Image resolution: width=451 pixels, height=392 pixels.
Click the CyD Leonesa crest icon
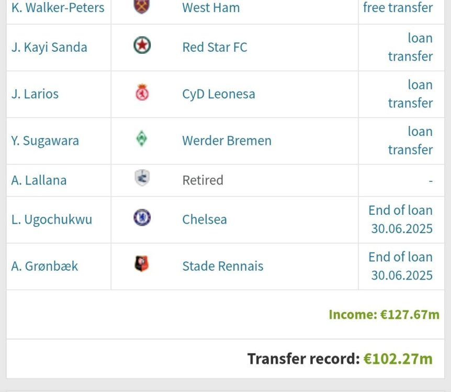pos(142,93)
